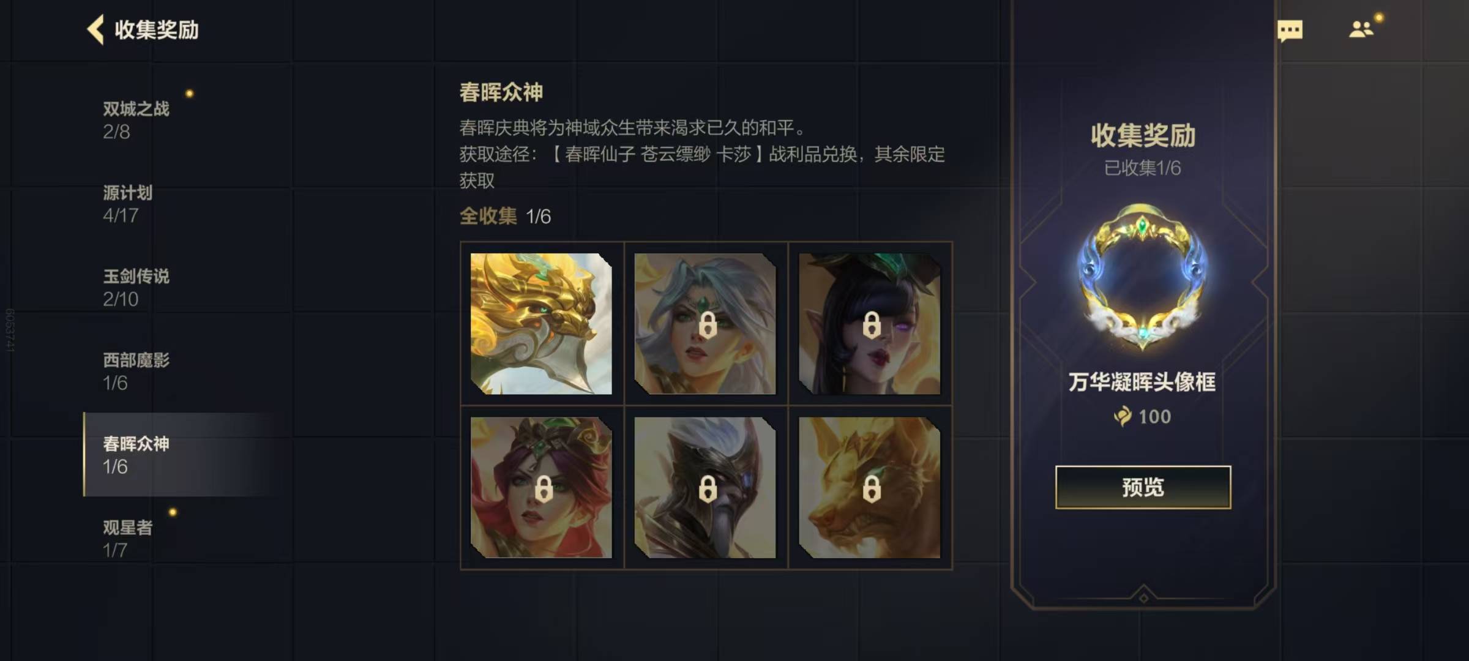Click the lock on the silver-haired champion
1469x661 pixels.
tap(708, 325)
